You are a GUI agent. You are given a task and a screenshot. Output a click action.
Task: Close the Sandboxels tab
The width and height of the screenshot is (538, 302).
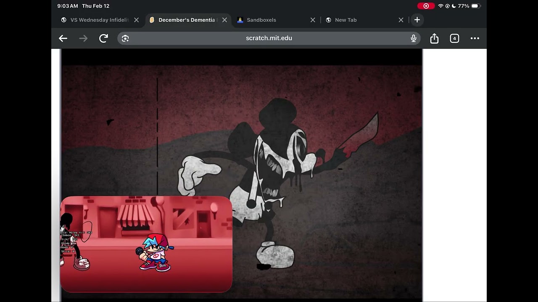(x=313, y=20)
